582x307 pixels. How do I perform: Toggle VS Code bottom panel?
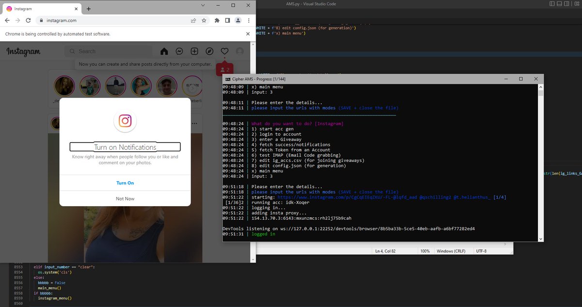tap(559, 4)
